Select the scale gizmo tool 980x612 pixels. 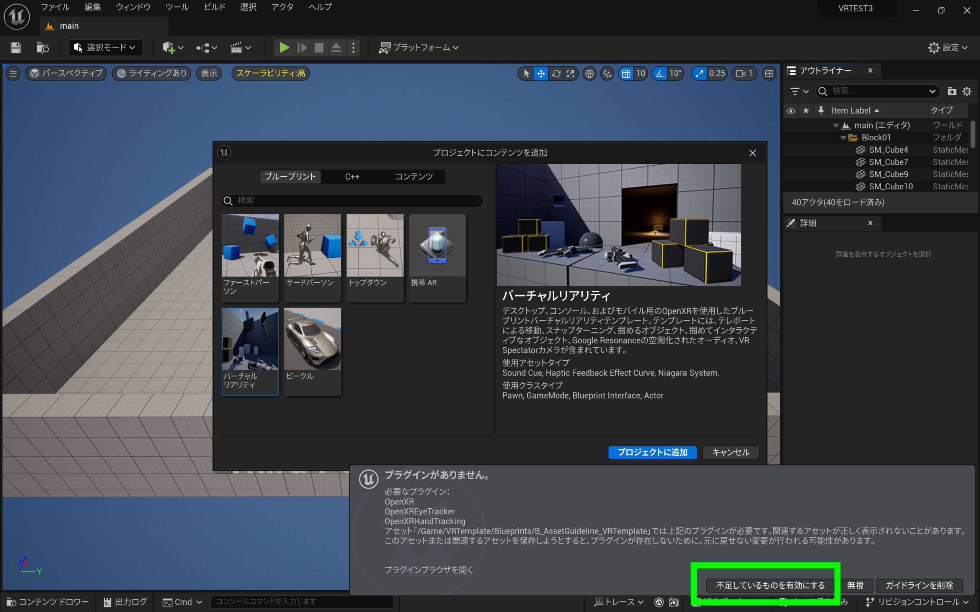571,73
